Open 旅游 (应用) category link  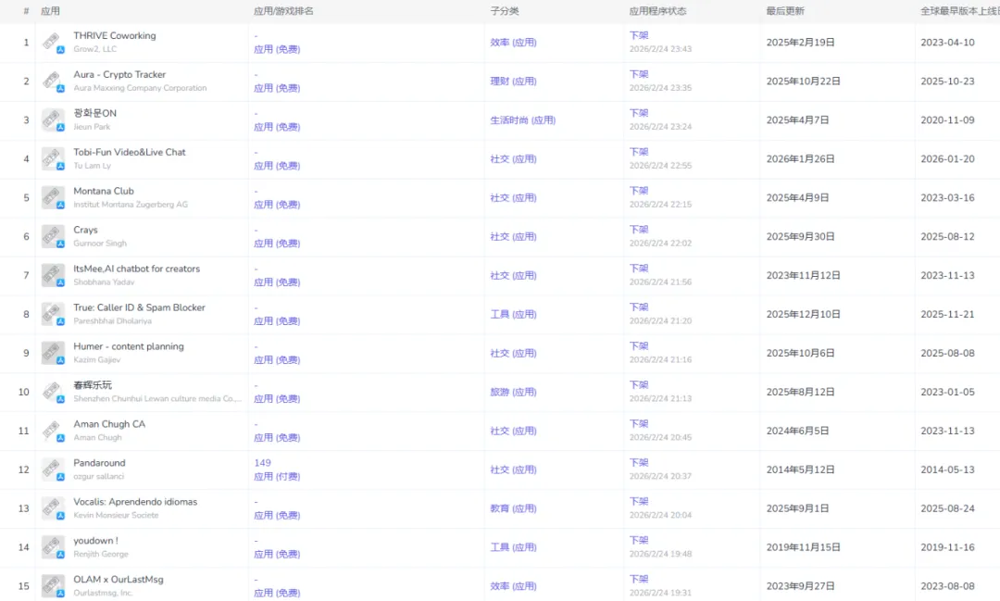click(x=513, y=393)
